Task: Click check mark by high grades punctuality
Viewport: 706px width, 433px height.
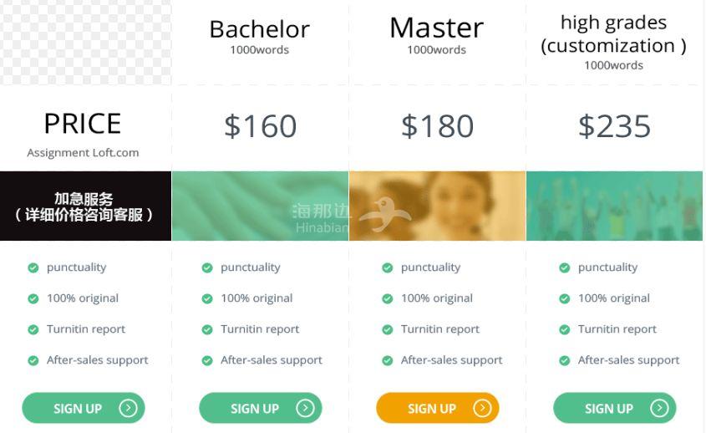Action: pyautogui.click(x=565, y=268)
